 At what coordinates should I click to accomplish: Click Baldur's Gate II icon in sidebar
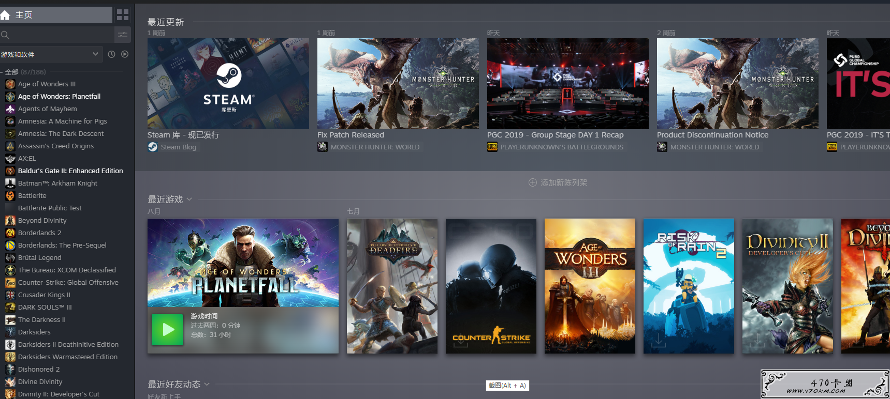[10, 171]
